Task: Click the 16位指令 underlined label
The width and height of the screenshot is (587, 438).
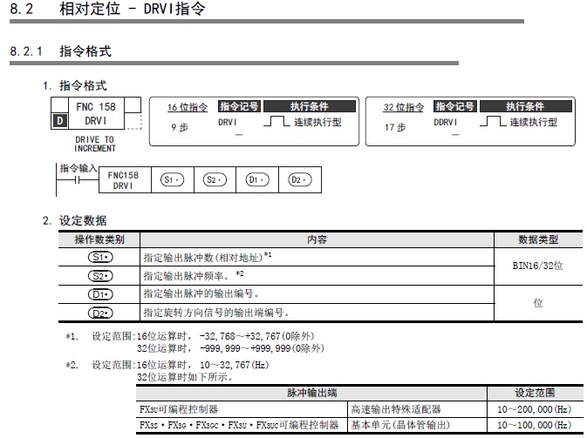Action: click(188, 107)
